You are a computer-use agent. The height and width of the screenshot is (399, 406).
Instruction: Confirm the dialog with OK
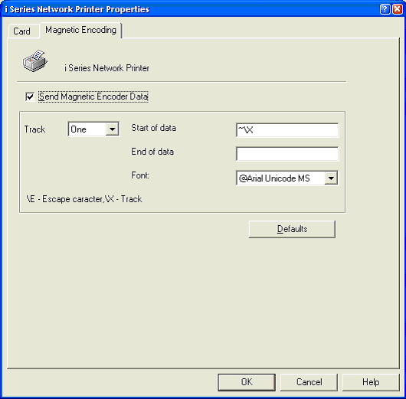247,382
